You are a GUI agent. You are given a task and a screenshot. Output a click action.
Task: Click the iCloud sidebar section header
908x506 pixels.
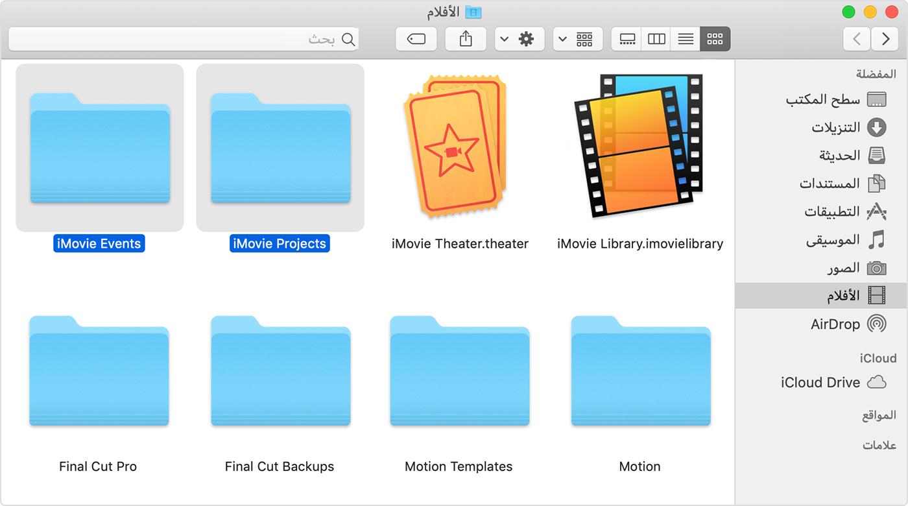click(878, 358)
